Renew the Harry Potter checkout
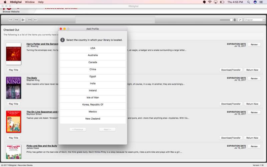 (x=254, y=44)
